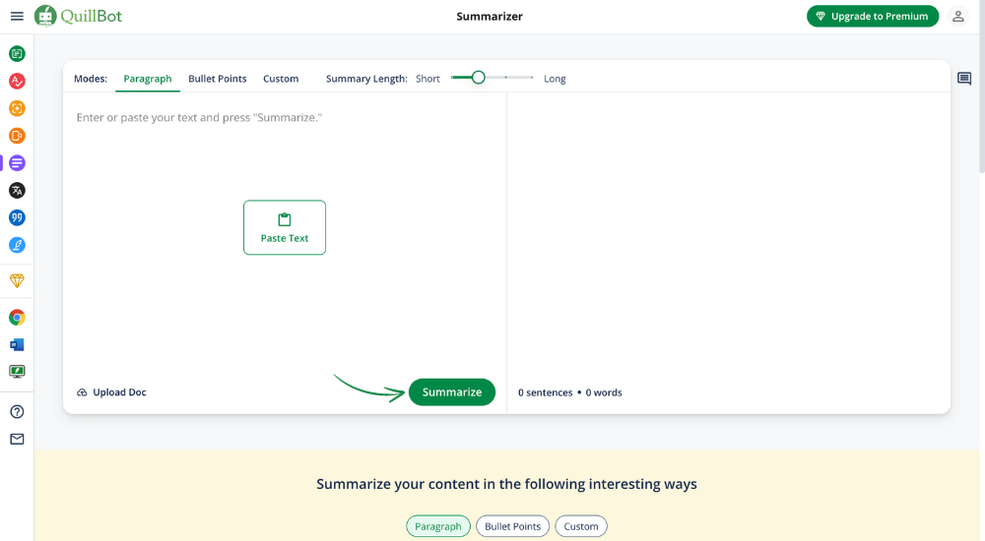Open the Grammar Checker red icon

click(x=17, y=81)
